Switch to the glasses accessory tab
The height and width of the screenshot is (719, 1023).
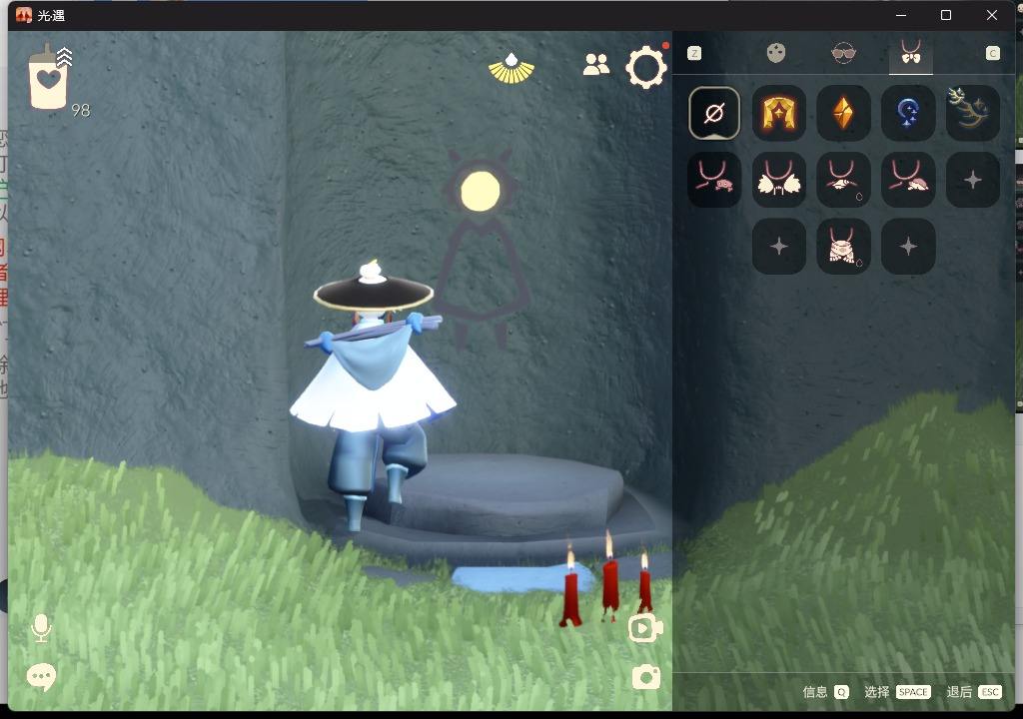pos(843,53)
